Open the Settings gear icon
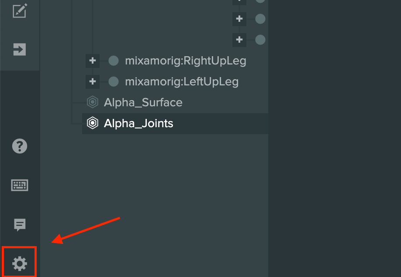The height and width of the screenshot is (277, 401). coord(19,263)
